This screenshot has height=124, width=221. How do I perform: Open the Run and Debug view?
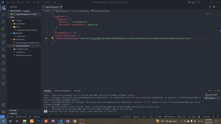[x=3, y=28]
